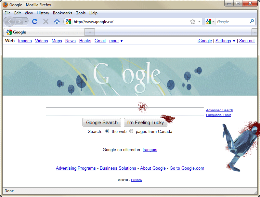The image size is (260, 197).
Task: Bookmark this page with the star icon
Action: coord(193,21)
